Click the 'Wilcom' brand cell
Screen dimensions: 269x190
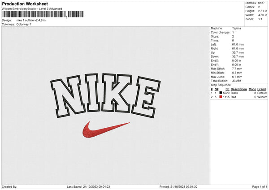pos(262,97)
